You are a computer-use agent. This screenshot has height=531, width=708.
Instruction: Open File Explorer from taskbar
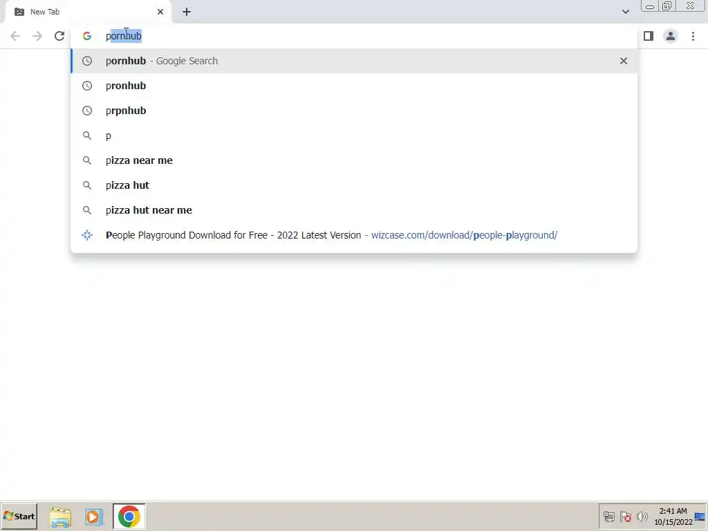(x=60, y=516)
